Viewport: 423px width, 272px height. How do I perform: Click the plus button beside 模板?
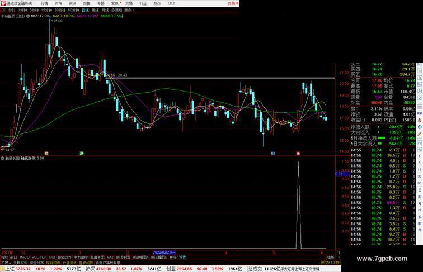(x=339, y=257)
